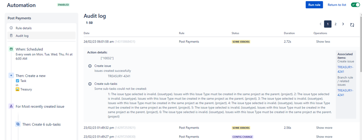The height and width of the screenshot is (140, 362).
Task: Expand the CONFIG CHANGE entry Show more
Action: [x=324, y=136]
